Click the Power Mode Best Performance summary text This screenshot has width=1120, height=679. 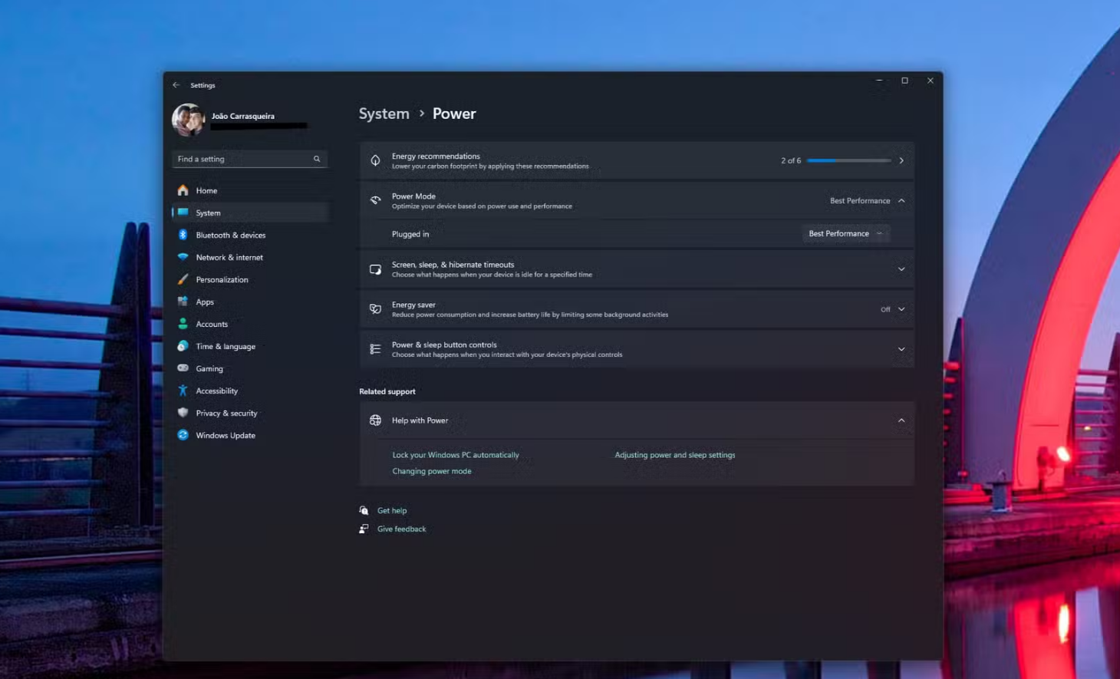pos(860,200)
